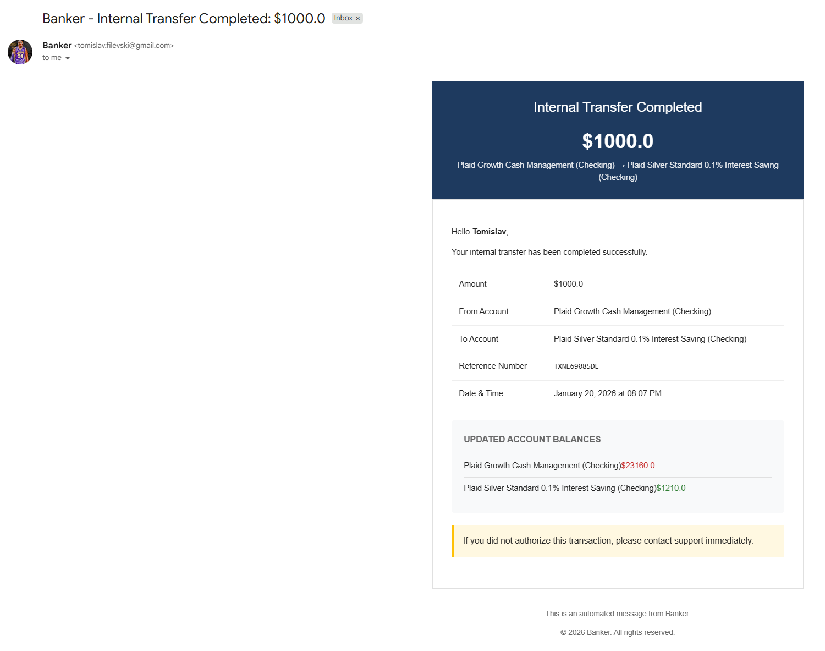Click the sender name Banker
Viewport: 825px width, 651px height.
pyautogui.click(x=57, y=45)
